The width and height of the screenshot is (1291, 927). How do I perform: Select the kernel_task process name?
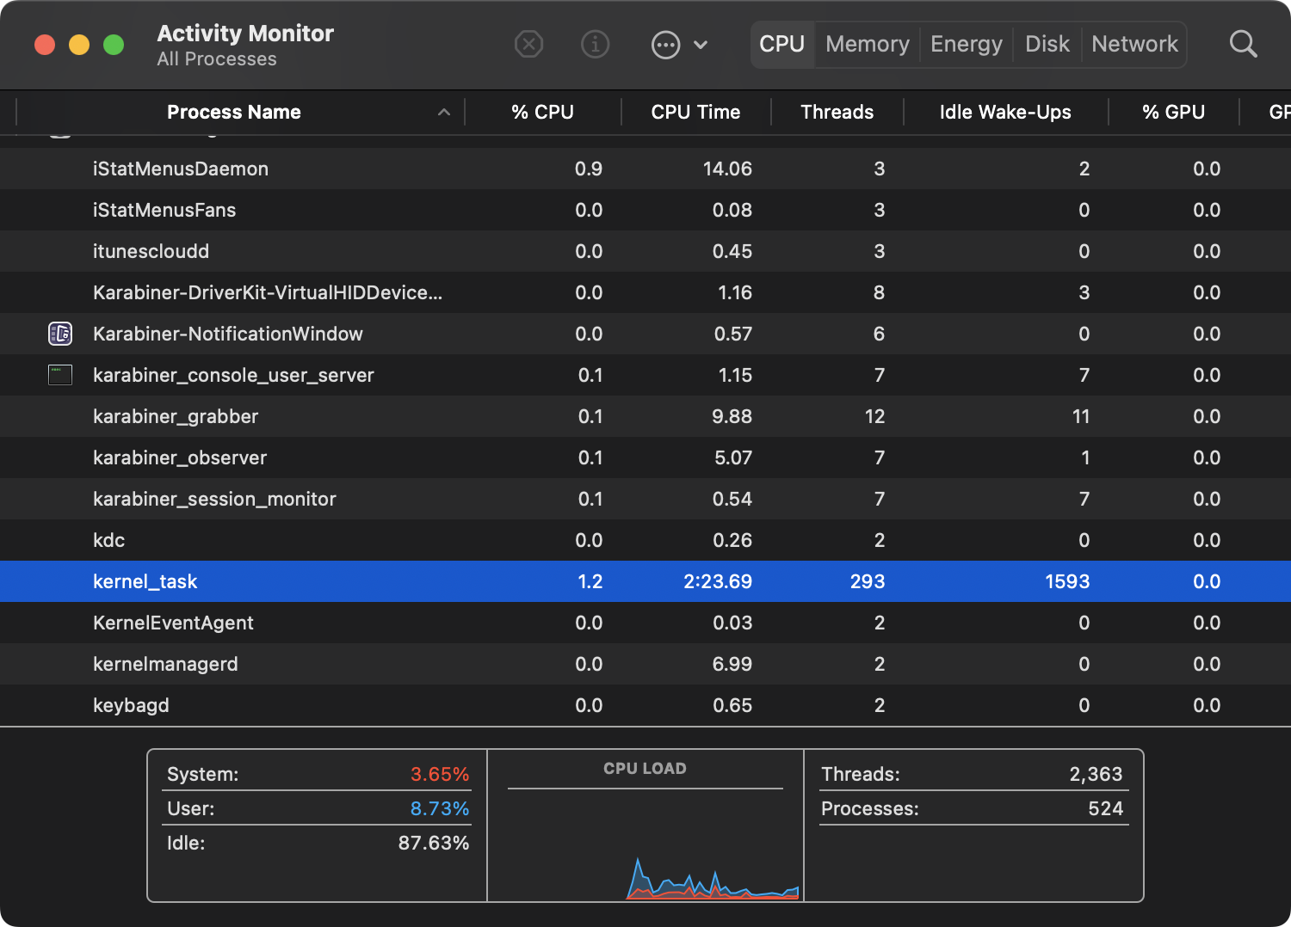pyautogui.click(x=145, y=581)
